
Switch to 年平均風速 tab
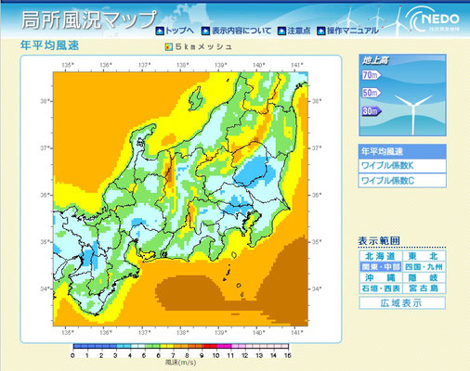(x=402, y=151)
